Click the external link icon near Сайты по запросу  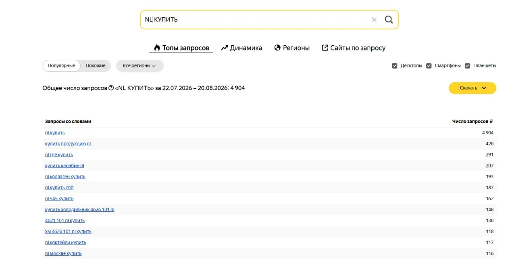pos(325,48)
